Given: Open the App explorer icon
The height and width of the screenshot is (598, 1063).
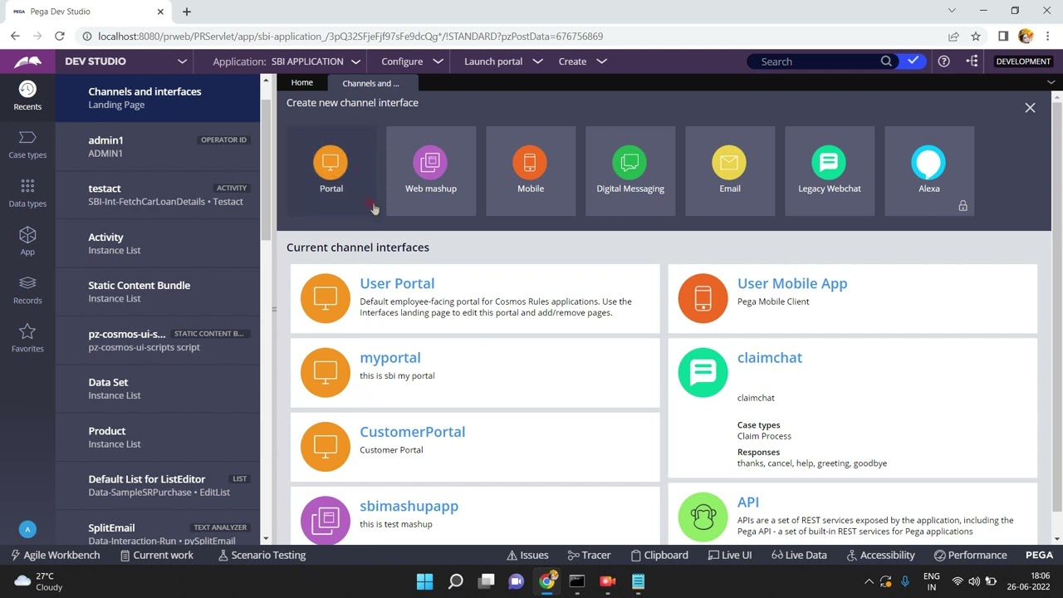Looking at the screenshot, I should [x=27, y=242].
